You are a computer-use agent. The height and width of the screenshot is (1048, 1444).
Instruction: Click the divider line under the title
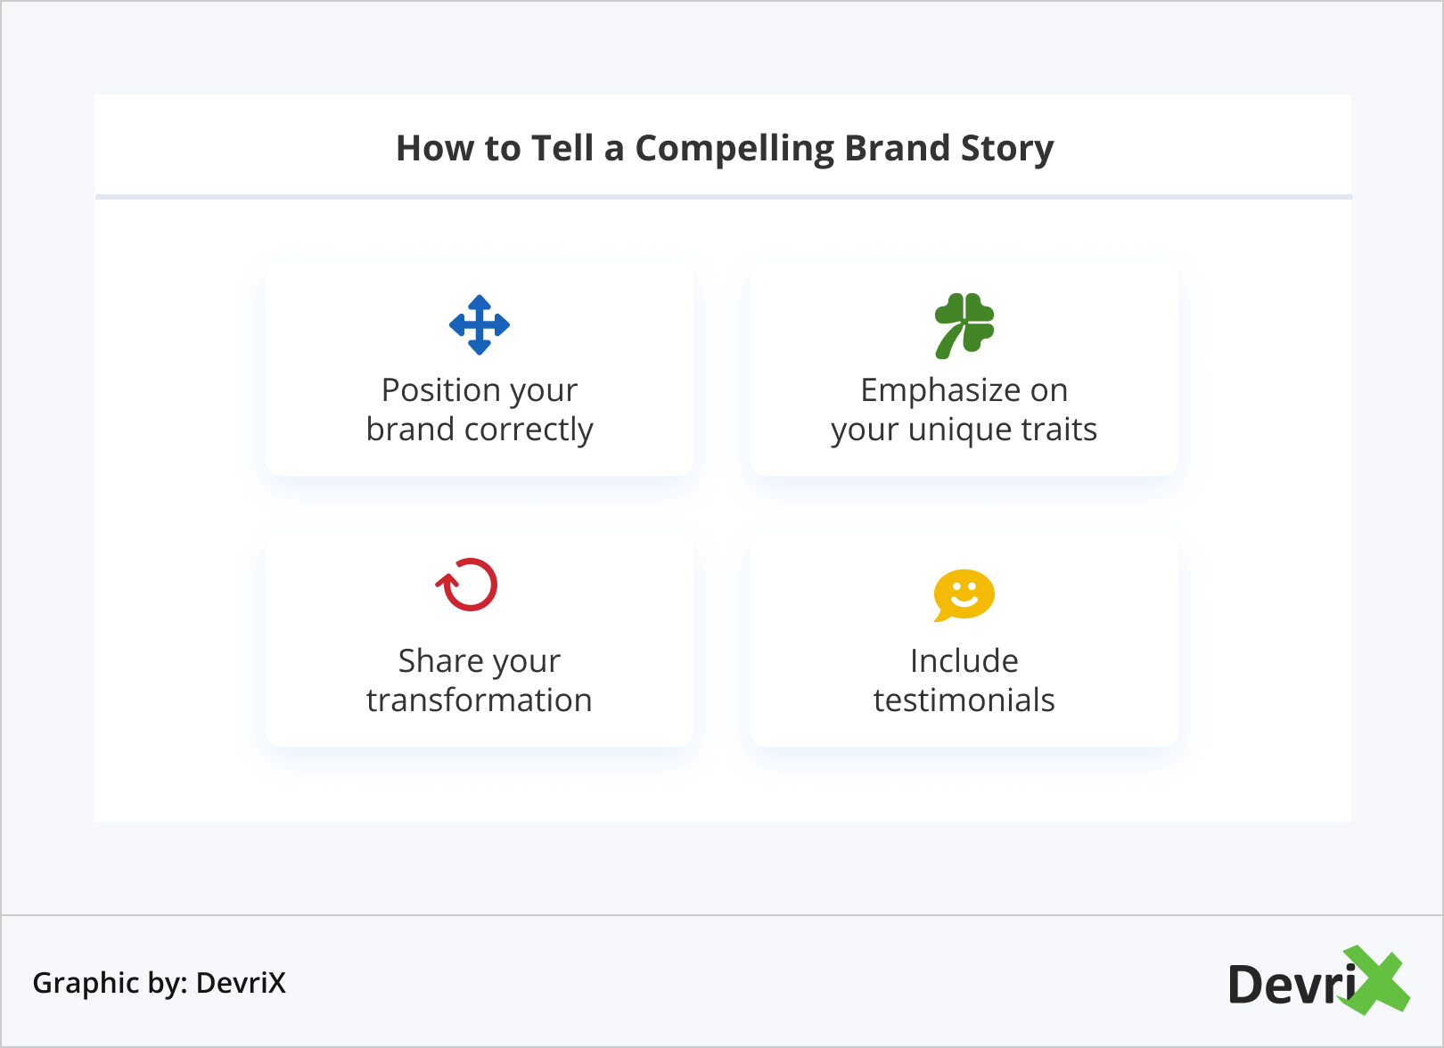pyautogui.click(x=723, y=197)
